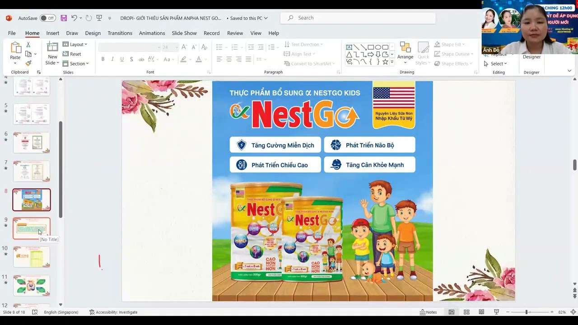Open the Help tab
The image size is (578, 325).
[274, 33]
